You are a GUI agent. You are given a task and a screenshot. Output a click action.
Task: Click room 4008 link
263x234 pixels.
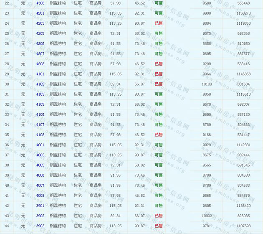[x=40, y=196]
